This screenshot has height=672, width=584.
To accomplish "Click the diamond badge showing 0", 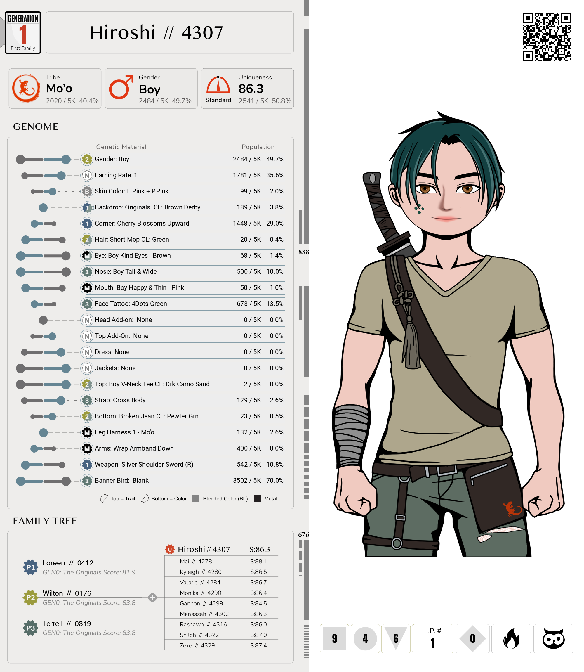I will [x=472, y=638].
